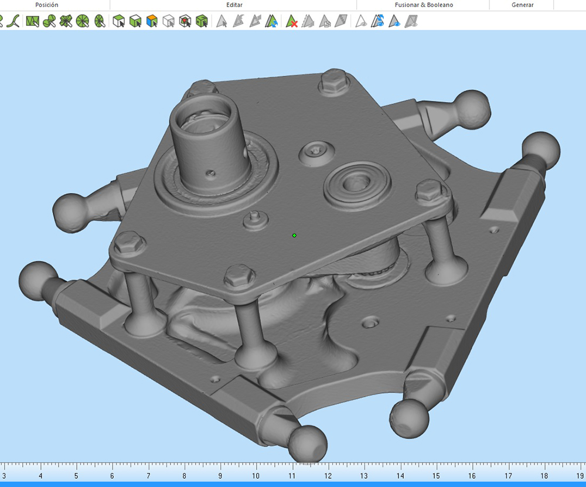
Task: Select the cube with red center icon
Action: tap(185, 22)
